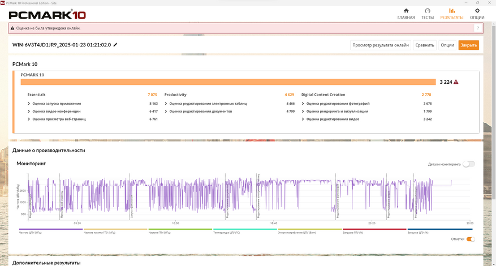Turn off the Отметки toggle
Viewport: 496px width, 266px height.
point(471,239)
